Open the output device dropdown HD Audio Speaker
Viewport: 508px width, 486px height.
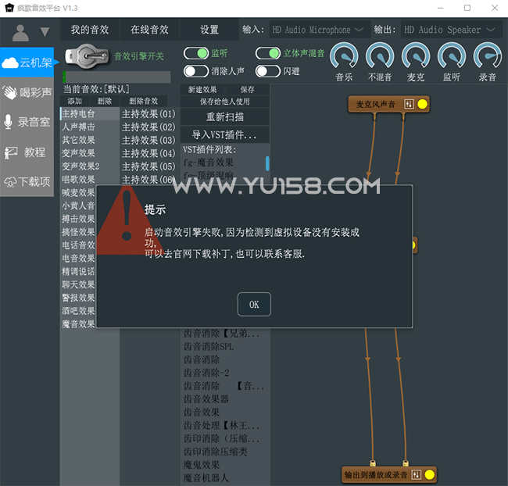(x=451, y=30)
